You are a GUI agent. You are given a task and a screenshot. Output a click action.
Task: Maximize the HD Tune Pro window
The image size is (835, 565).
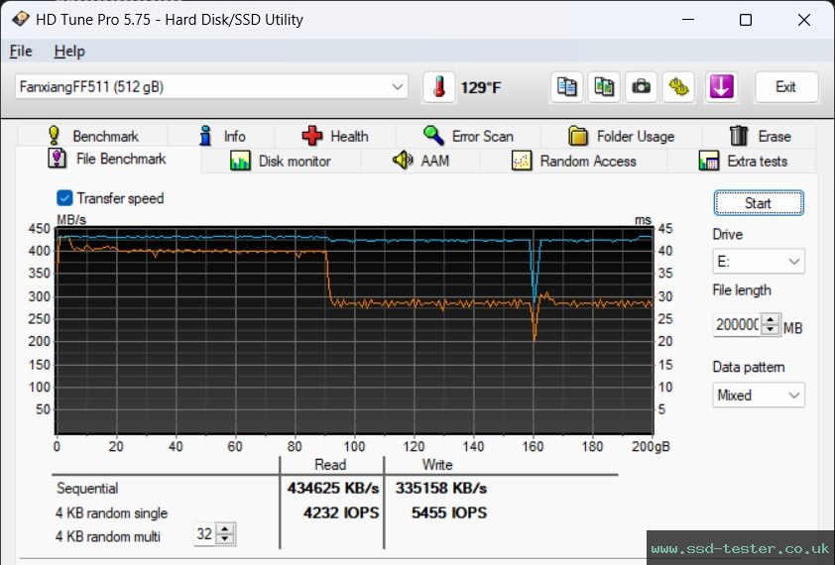(746, 20)
